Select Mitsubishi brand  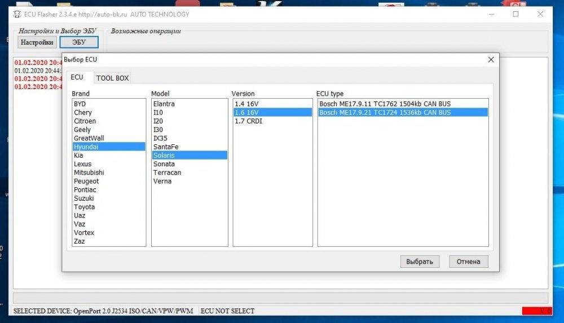[109, 172]
